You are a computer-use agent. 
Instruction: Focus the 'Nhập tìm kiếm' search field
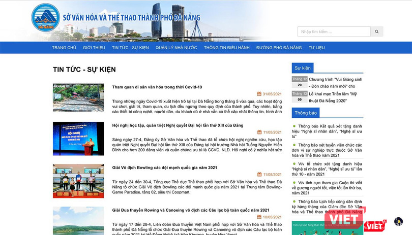click(334, 31)
